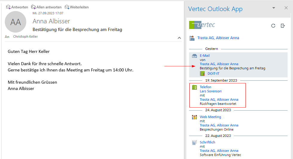The height and width of the screenshot is (159, 293).
Task: Close the Vertec Outlook App pane
Action: pyautogui.click(x=286, y=8)
